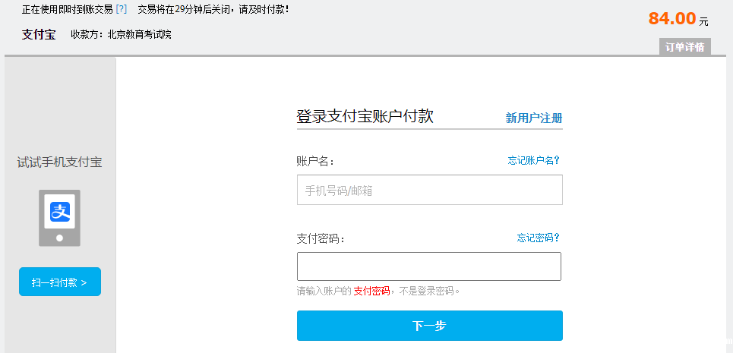Focus the 手机号码/邮箱 account name field
The width and height of the screenshot is (733, 353).
pyautogui.click(x=429, y=190)
